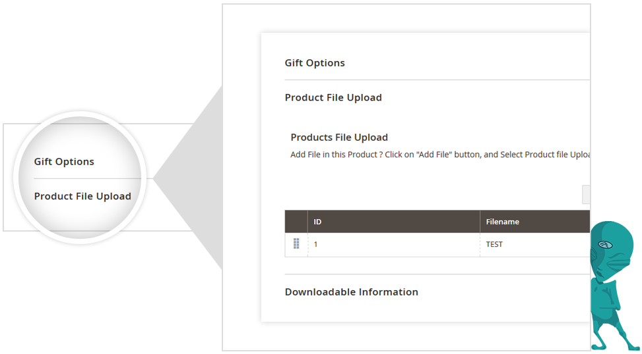The image size is (642, 354).
Task: Click the gray ribbon arrow beside the circle
Action: coord(173,178)
